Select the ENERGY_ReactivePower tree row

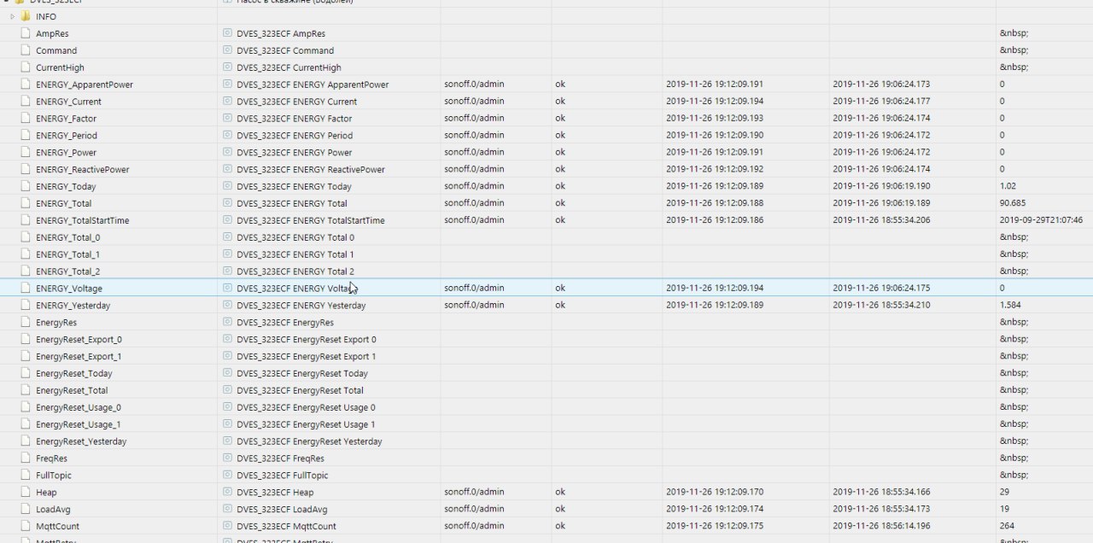pyautogui.click(x=546, y=169)
